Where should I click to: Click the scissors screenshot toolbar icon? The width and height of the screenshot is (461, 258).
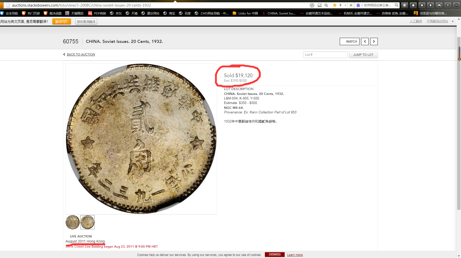[x=448, y=5]
